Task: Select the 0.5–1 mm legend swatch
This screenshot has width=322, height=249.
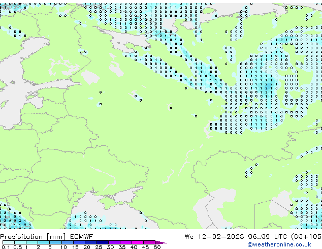Action: tap(20, 242)
